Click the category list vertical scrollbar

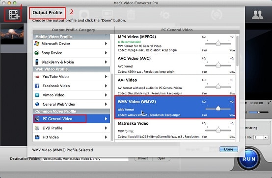coord(112,107)
